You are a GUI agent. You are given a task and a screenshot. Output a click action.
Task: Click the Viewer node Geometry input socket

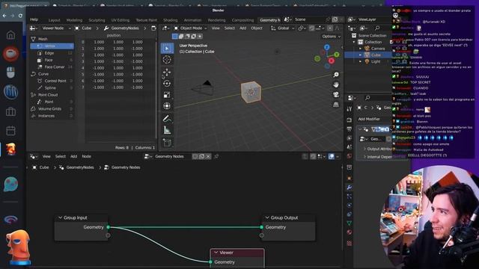tap(210, 262)
